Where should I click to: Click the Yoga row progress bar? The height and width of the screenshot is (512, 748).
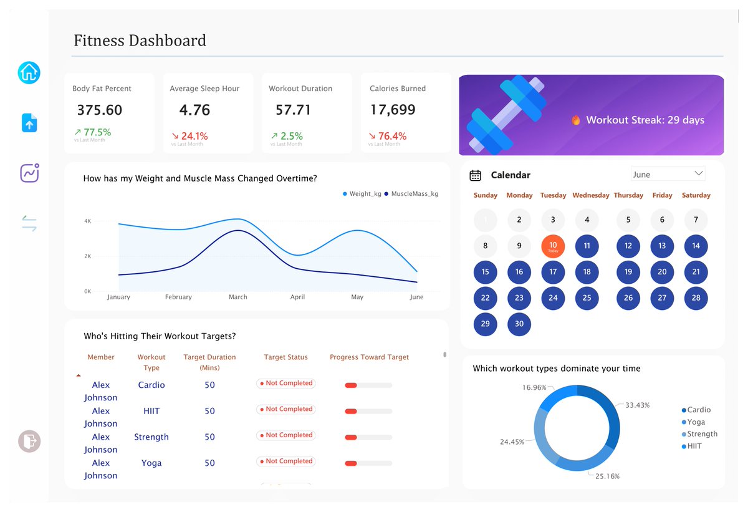368,463
